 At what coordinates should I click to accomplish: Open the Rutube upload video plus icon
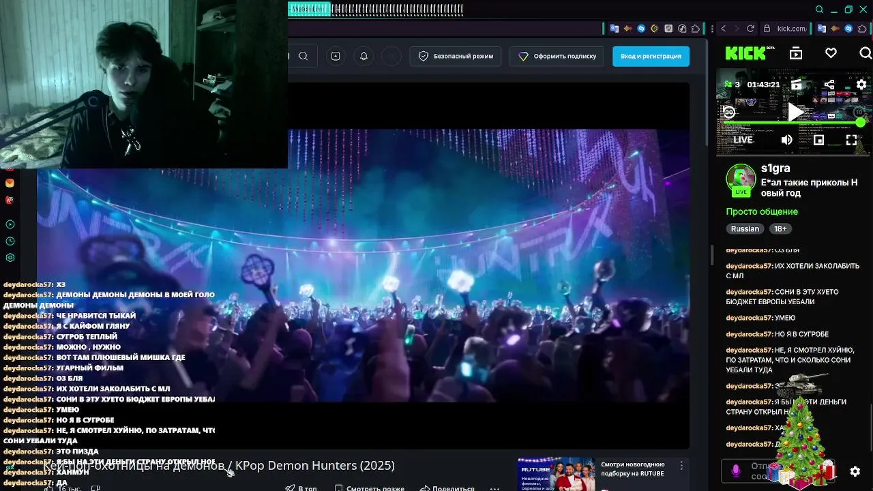[x=336, y=56]
